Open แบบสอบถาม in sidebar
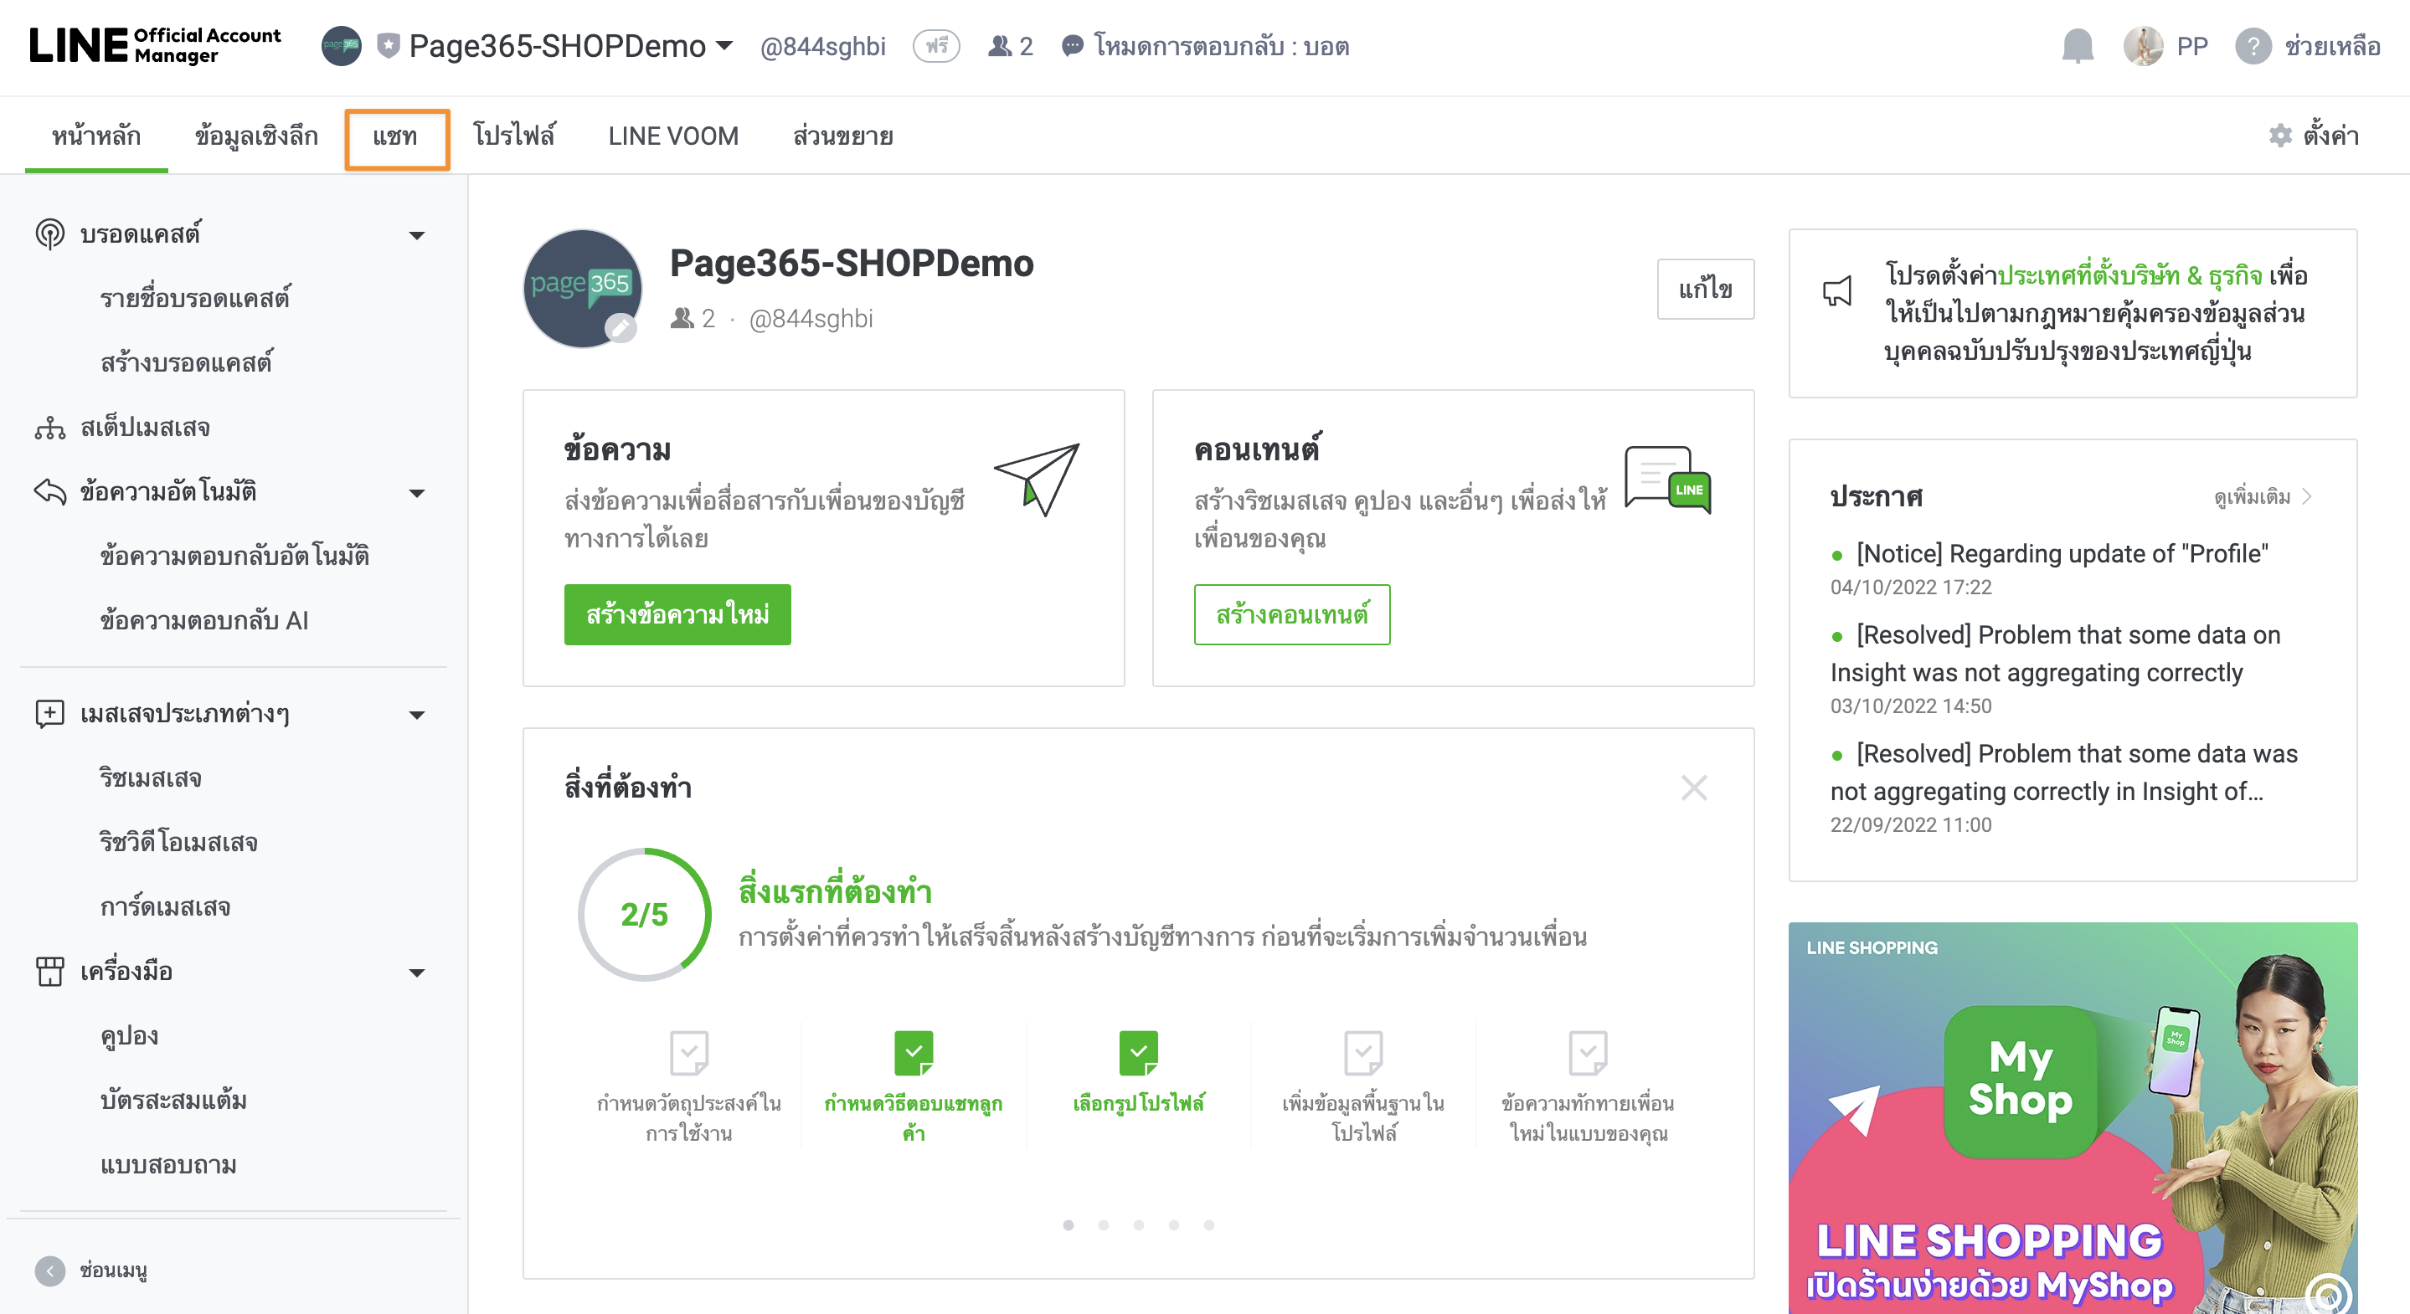The width and height of the screenshot is (2410, 1314). pyautogui.click(x=168, y=1165)
